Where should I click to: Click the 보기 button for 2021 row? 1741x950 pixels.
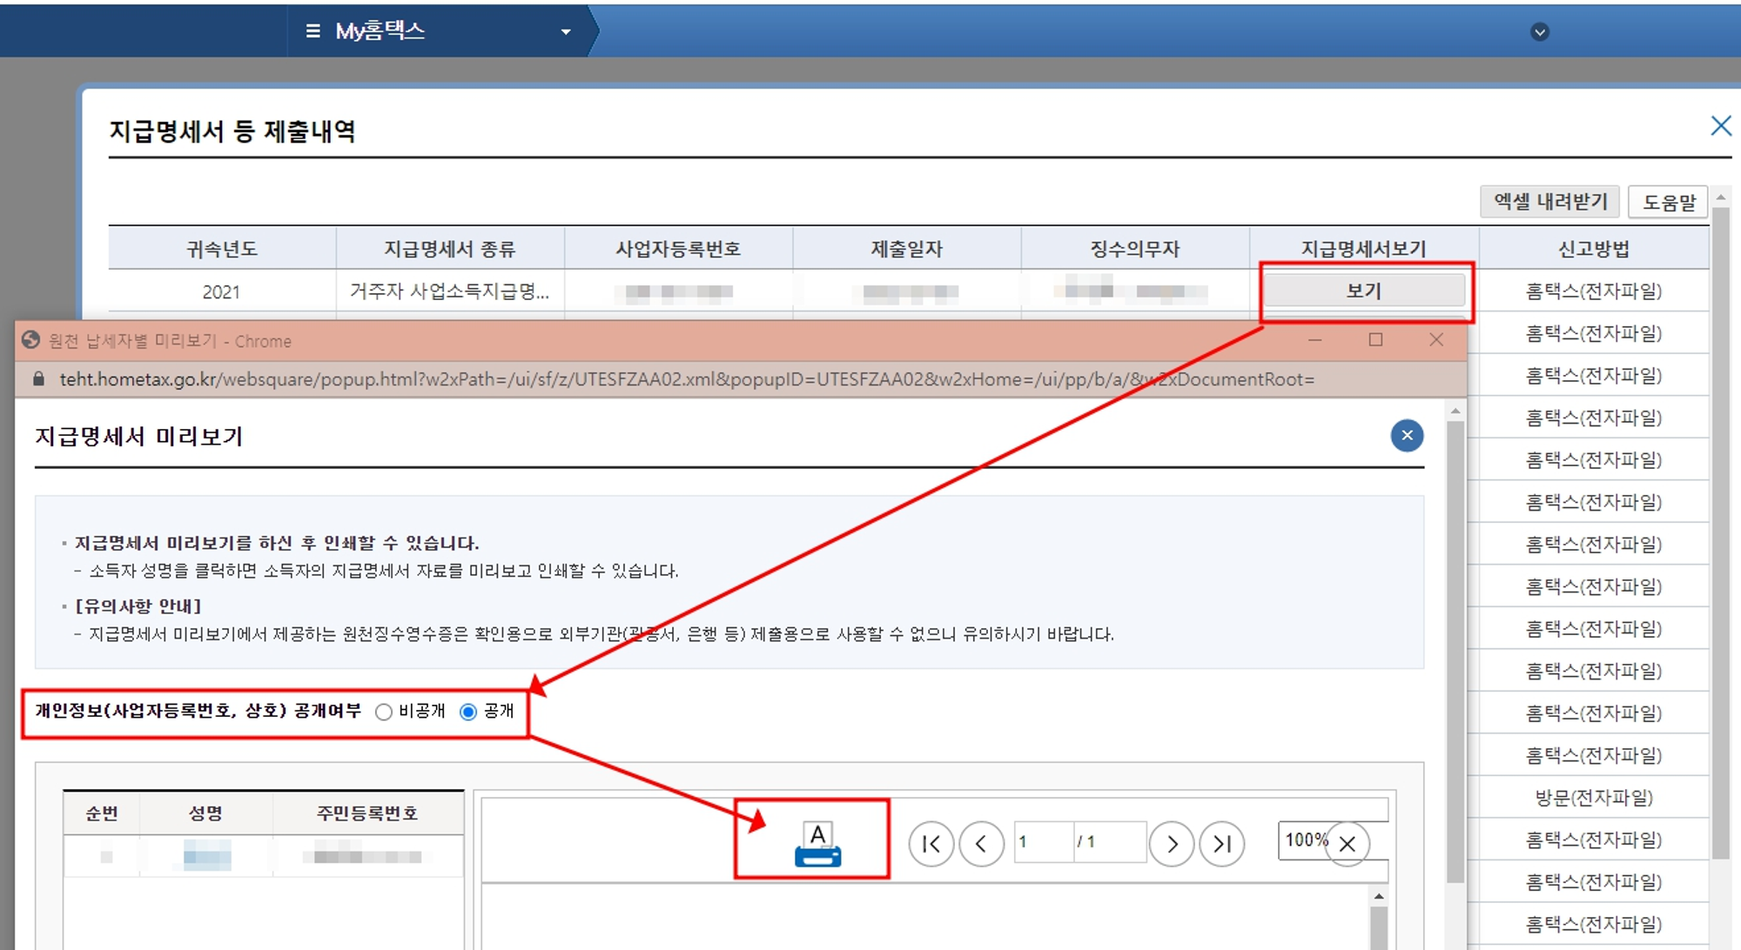click(1363, 291)
